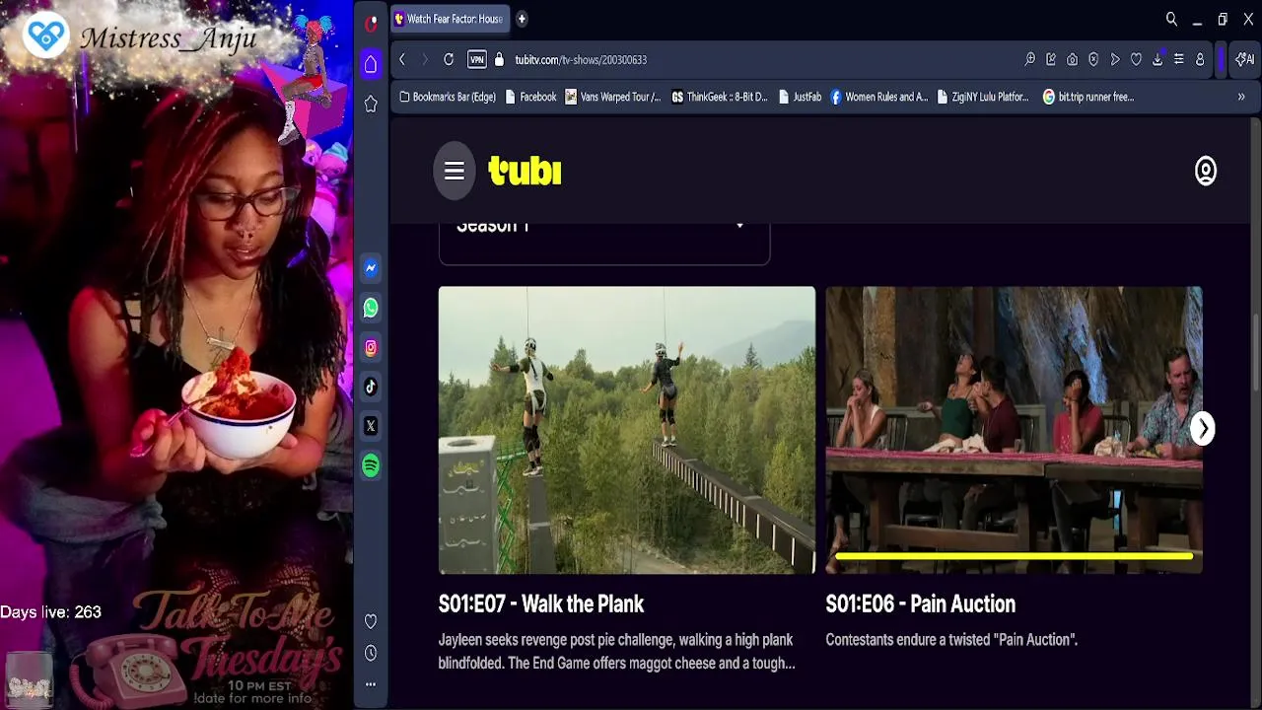
Task: Click the Pain Auction episode description
Action: tap(951, 640)
